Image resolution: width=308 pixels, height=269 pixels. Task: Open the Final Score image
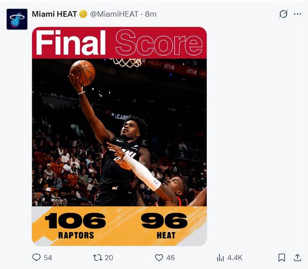coord(119,136)
